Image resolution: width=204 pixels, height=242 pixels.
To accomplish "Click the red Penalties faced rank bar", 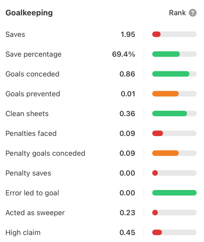I will tap(158, 133).
